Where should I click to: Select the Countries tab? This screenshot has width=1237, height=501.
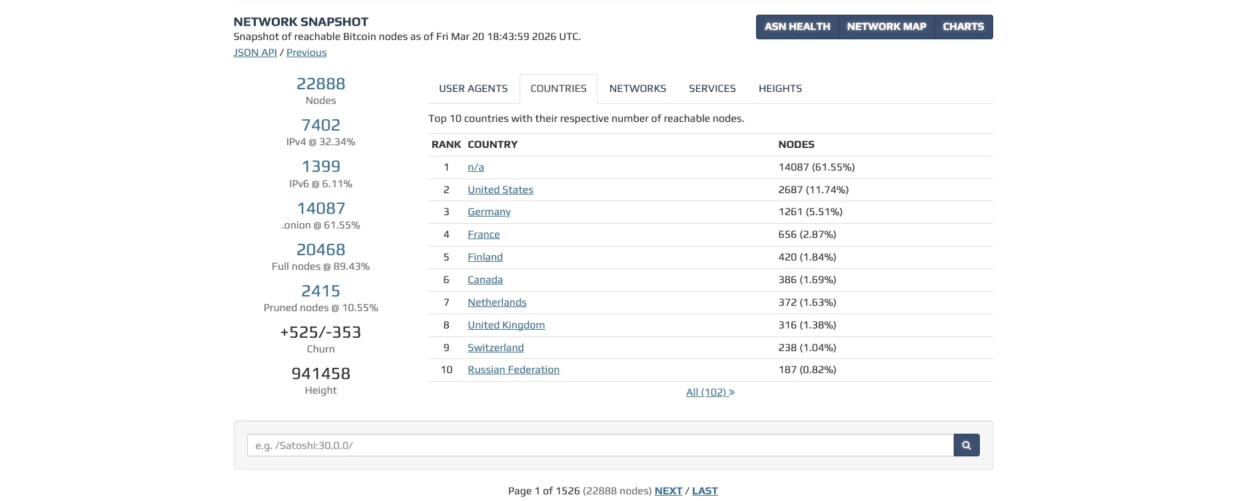558,89
